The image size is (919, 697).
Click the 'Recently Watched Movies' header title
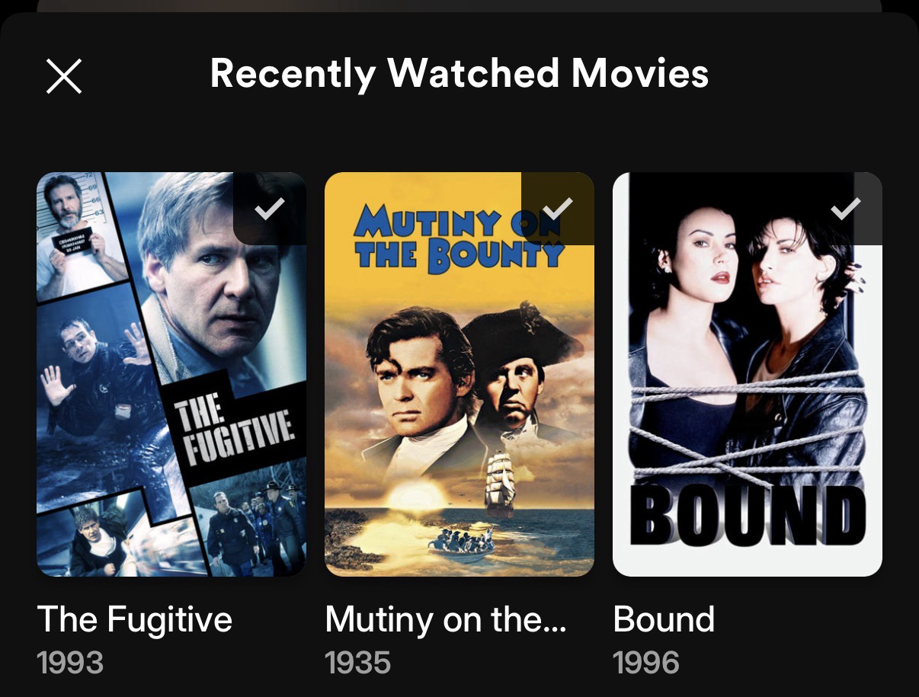459,73
